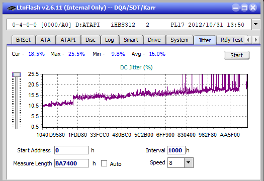The width and height of the screenshot is (264, 181).
Task: Maximize the LtnFlash window
Action: pos(244,8)
